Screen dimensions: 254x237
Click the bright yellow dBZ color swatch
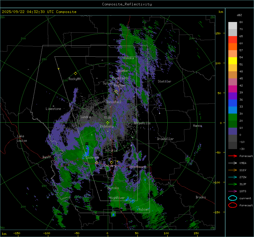click(233, 61)
